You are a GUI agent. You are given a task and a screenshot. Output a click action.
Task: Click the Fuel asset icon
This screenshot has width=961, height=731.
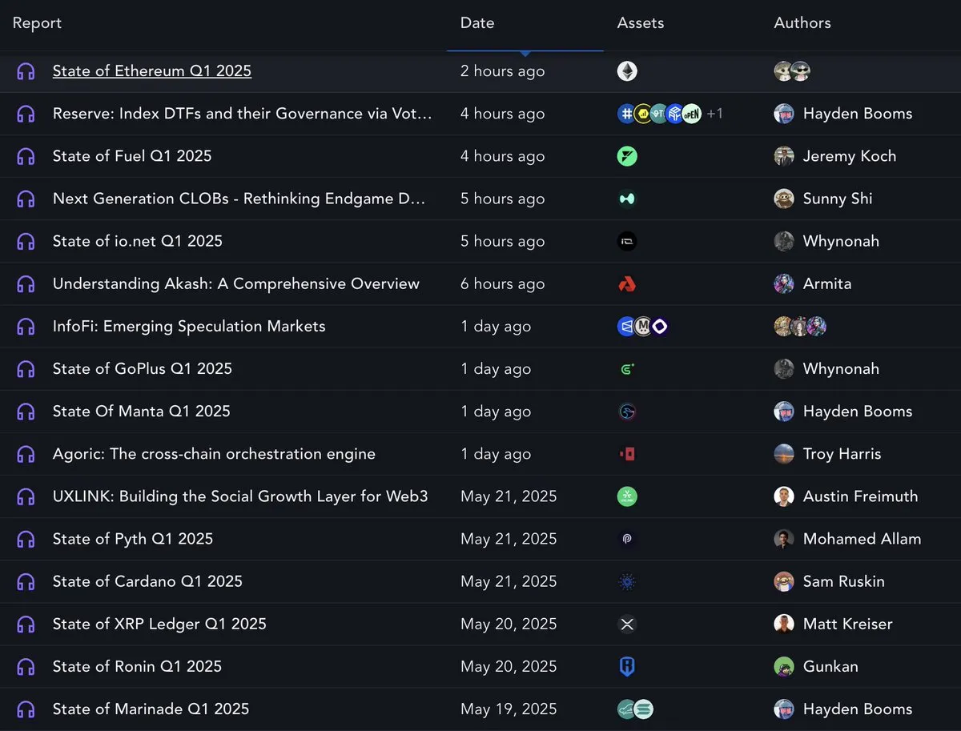(x=627, y=156)
